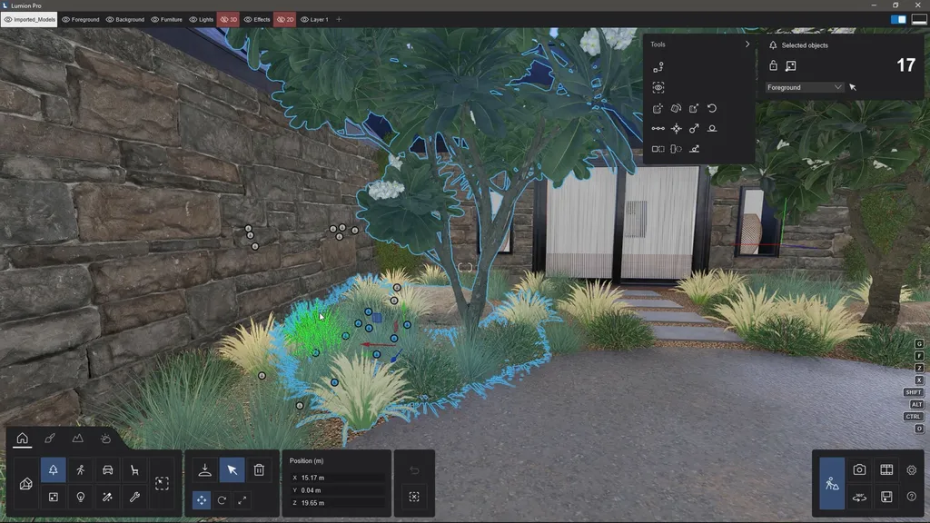This screenshot has width=930, height=523.
Task: Choose the Transport car category icon
Action: click(107, 469)
